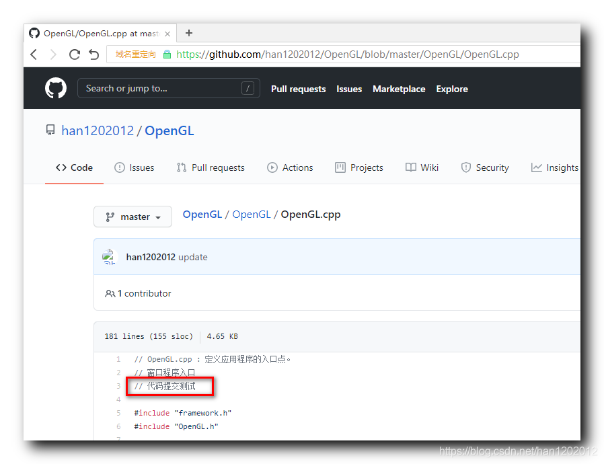Click the Actions tab play-circle icon
Viewport: 604px width, 464px height.
(x=272, y=167)
